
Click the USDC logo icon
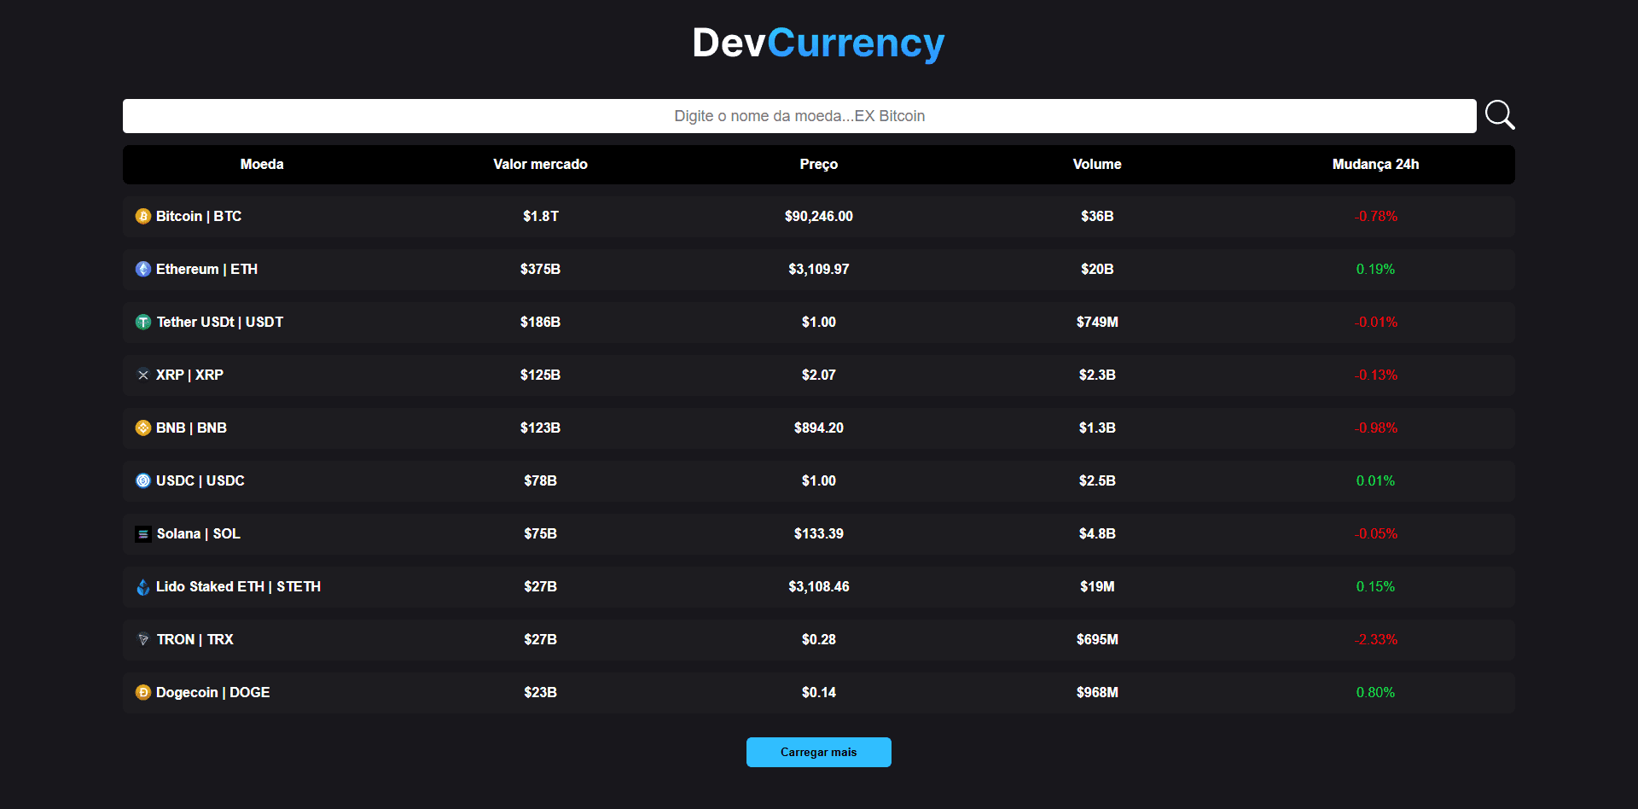click(x=143, y=481)
